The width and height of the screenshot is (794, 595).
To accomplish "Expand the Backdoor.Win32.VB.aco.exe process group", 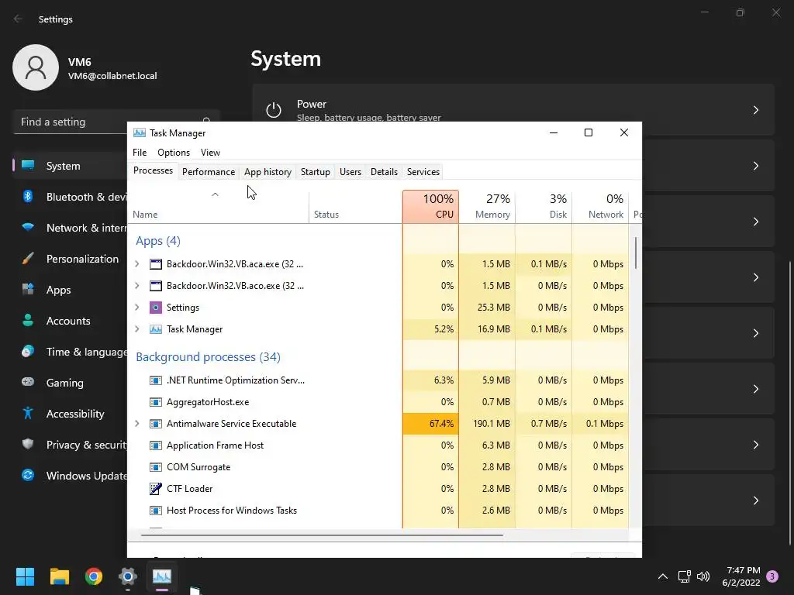I will point(136,286).
